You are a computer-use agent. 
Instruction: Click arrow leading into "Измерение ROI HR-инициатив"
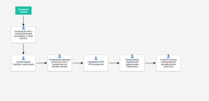coord(78,63)
